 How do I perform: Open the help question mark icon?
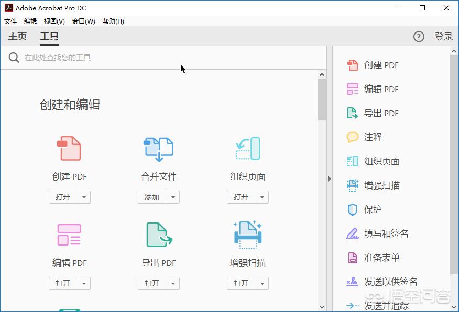(419, 36)
